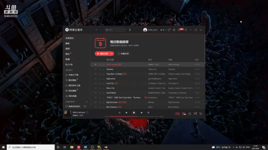Open the ROSE_KHA user avatar
The image size is (268, 150).
pos(145,30)
